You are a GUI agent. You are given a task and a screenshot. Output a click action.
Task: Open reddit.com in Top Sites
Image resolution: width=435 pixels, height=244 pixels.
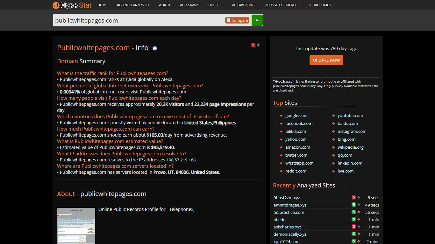click(x=296, y=171)
